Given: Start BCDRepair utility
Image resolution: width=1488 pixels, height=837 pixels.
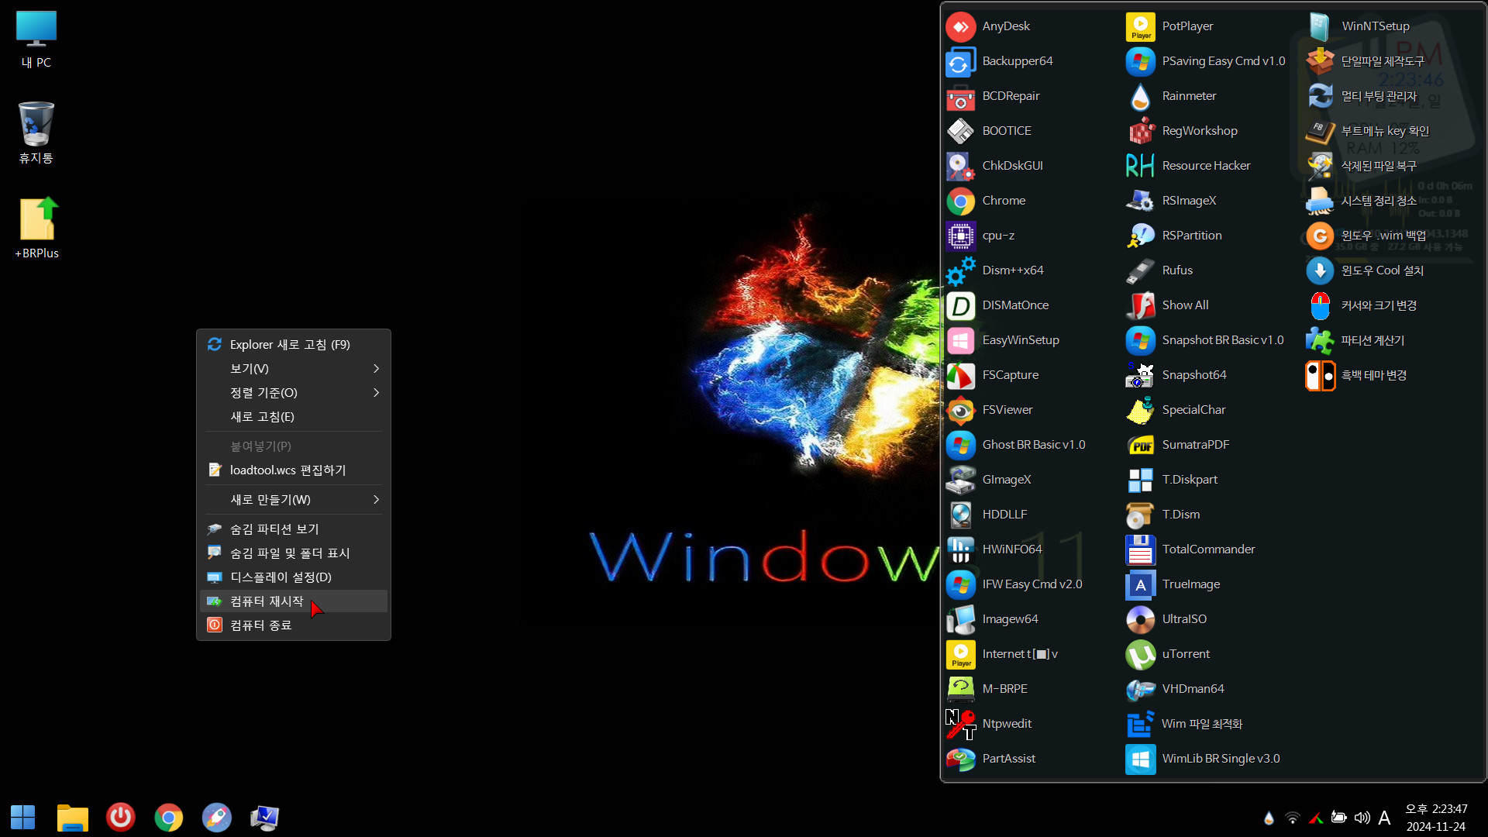Looking at the screenshot, I should (x=993, y=96).
